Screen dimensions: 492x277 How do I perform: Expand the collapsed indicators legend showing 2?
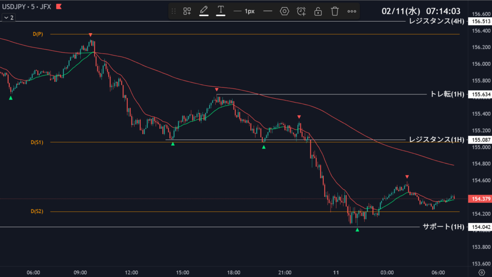[x=8, y=17]
